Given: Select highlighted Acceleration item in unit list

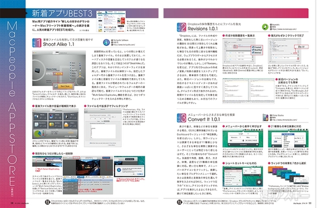Looking at the screenshot, I should coord(288,134).
